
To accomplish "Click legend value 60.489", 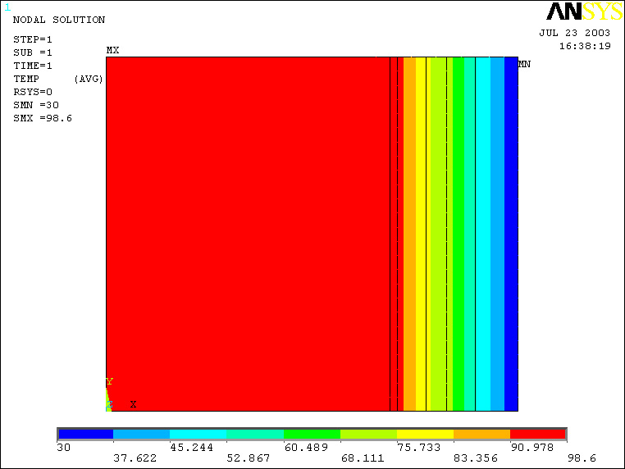I will point(306,448).
